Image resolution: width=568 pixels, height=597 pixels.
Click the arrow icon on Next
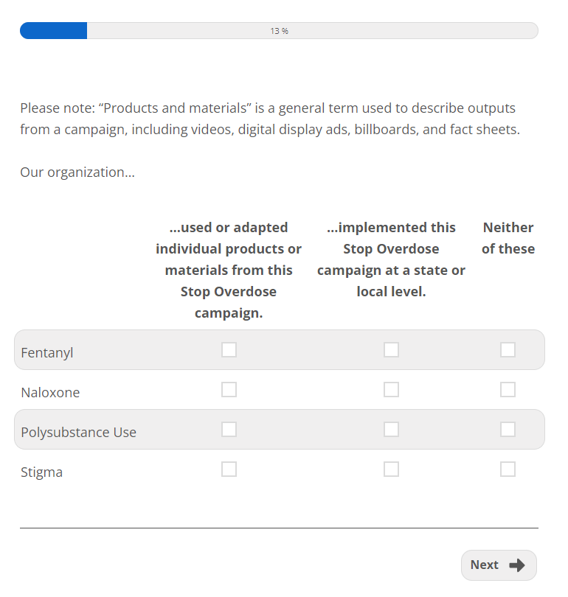coord(517,565)
